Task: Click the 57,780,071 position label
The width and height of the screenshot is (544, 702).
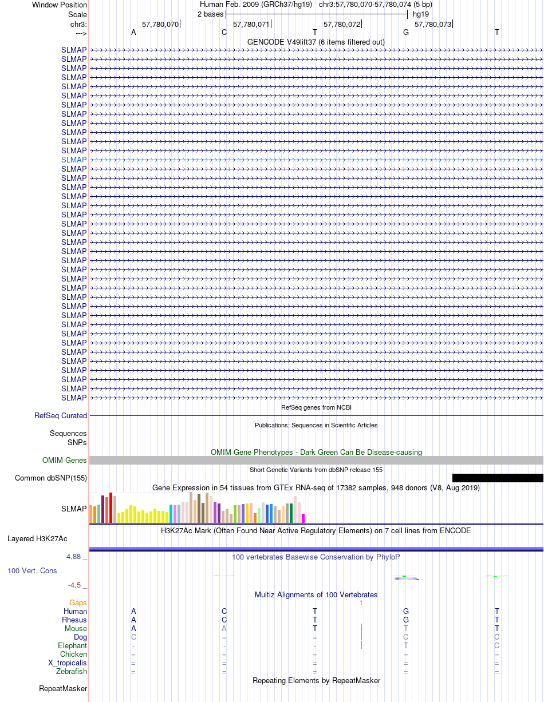Action: [x=251, y=24]
